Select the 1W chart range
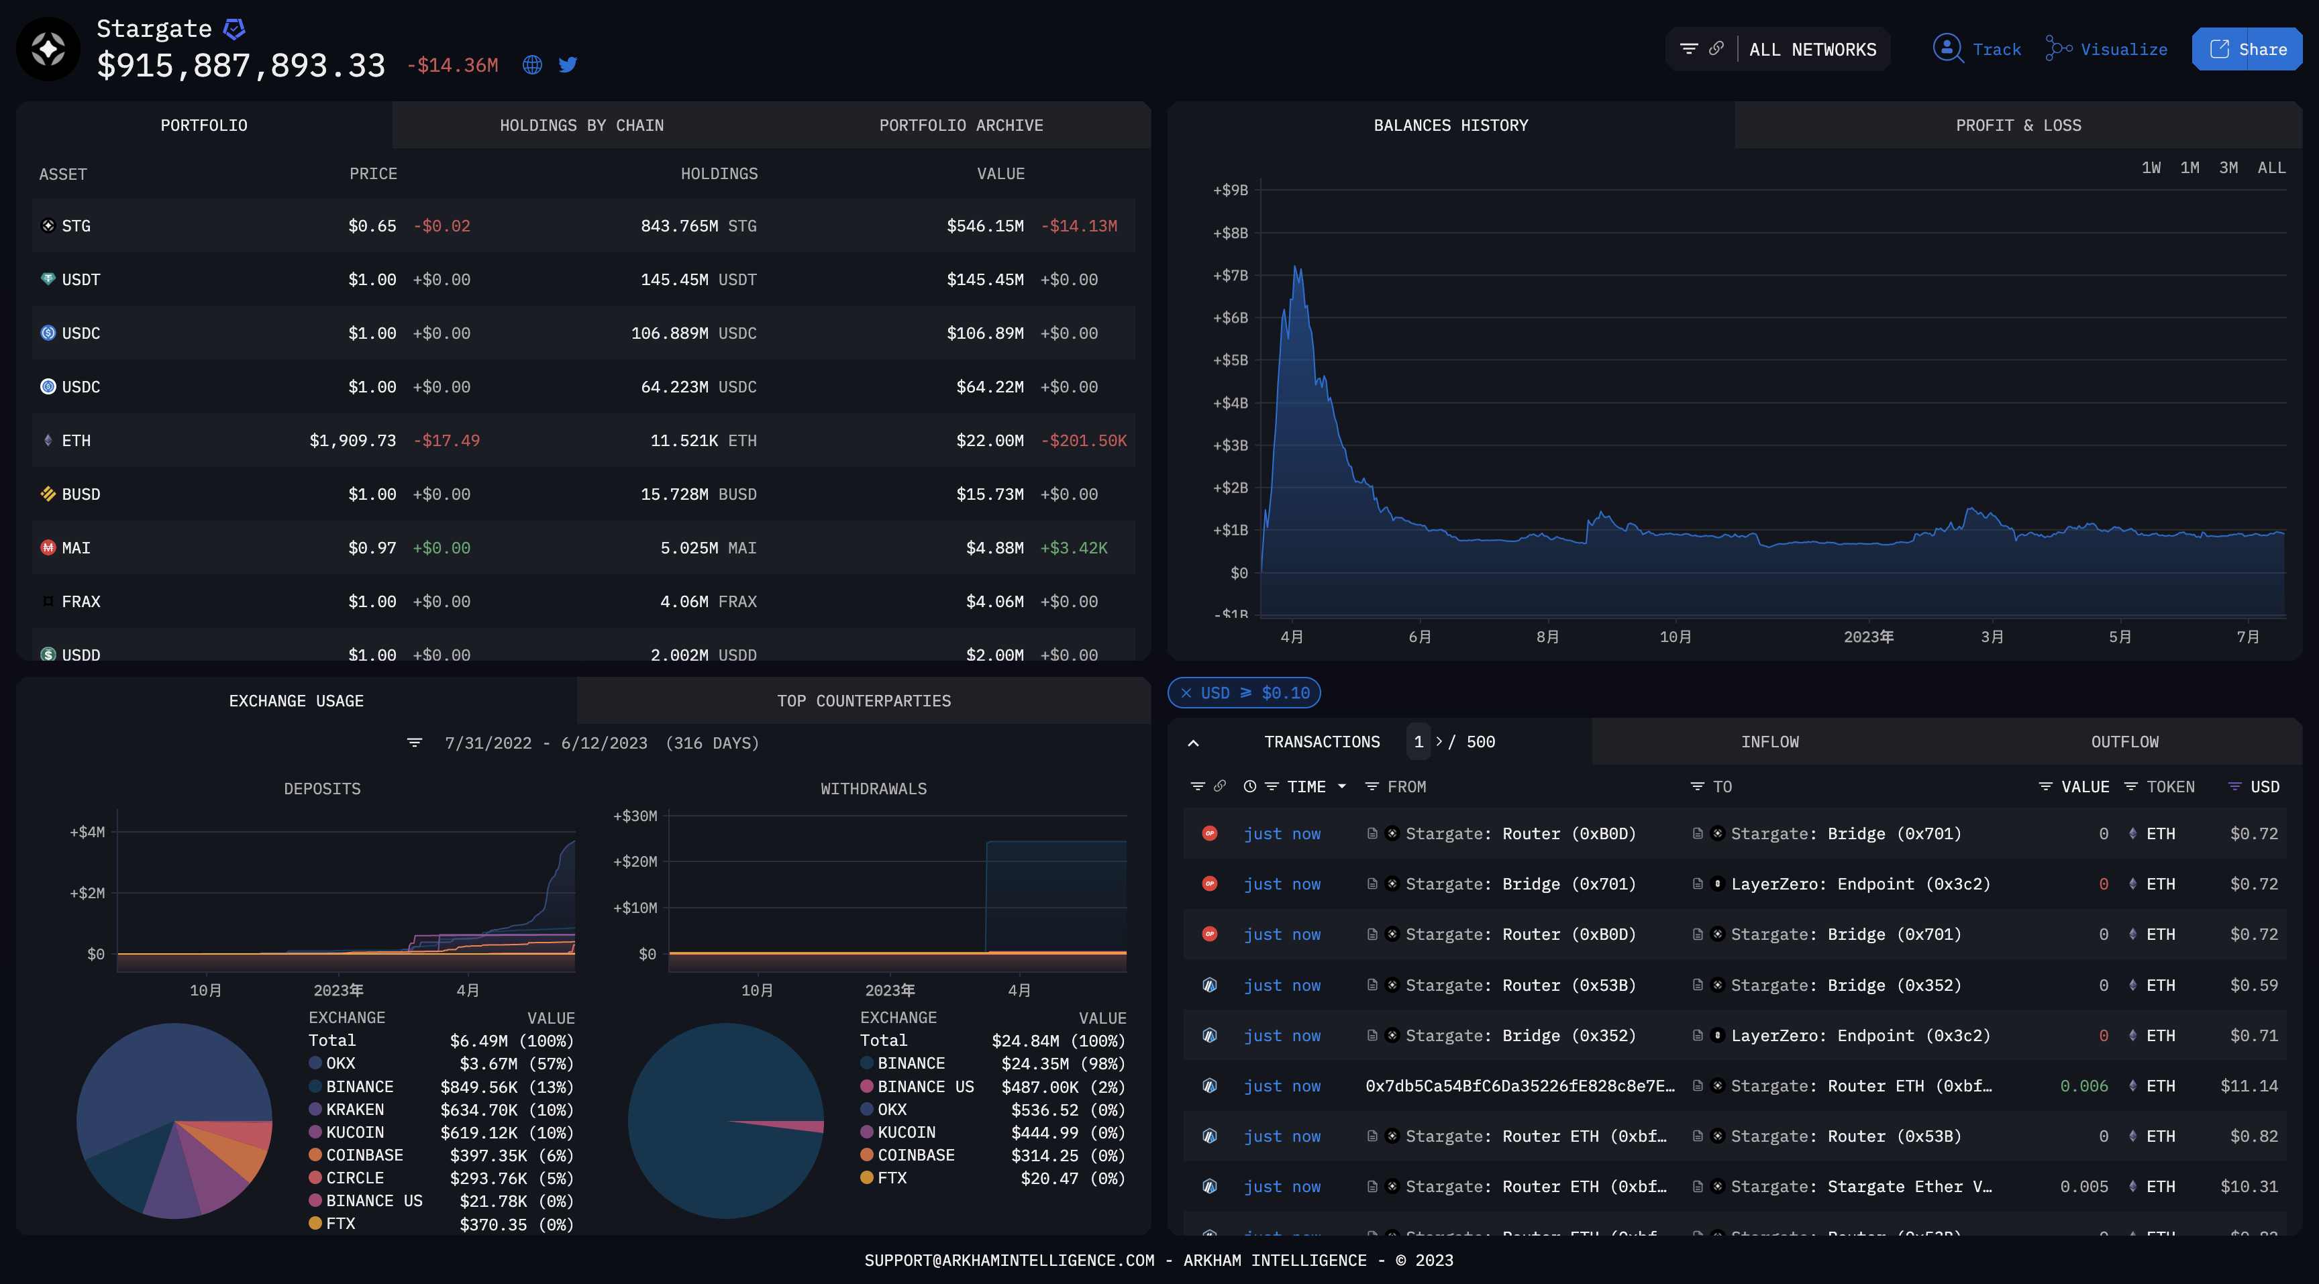Viewport: 2319px width, 1284px height. [2151, 168]
